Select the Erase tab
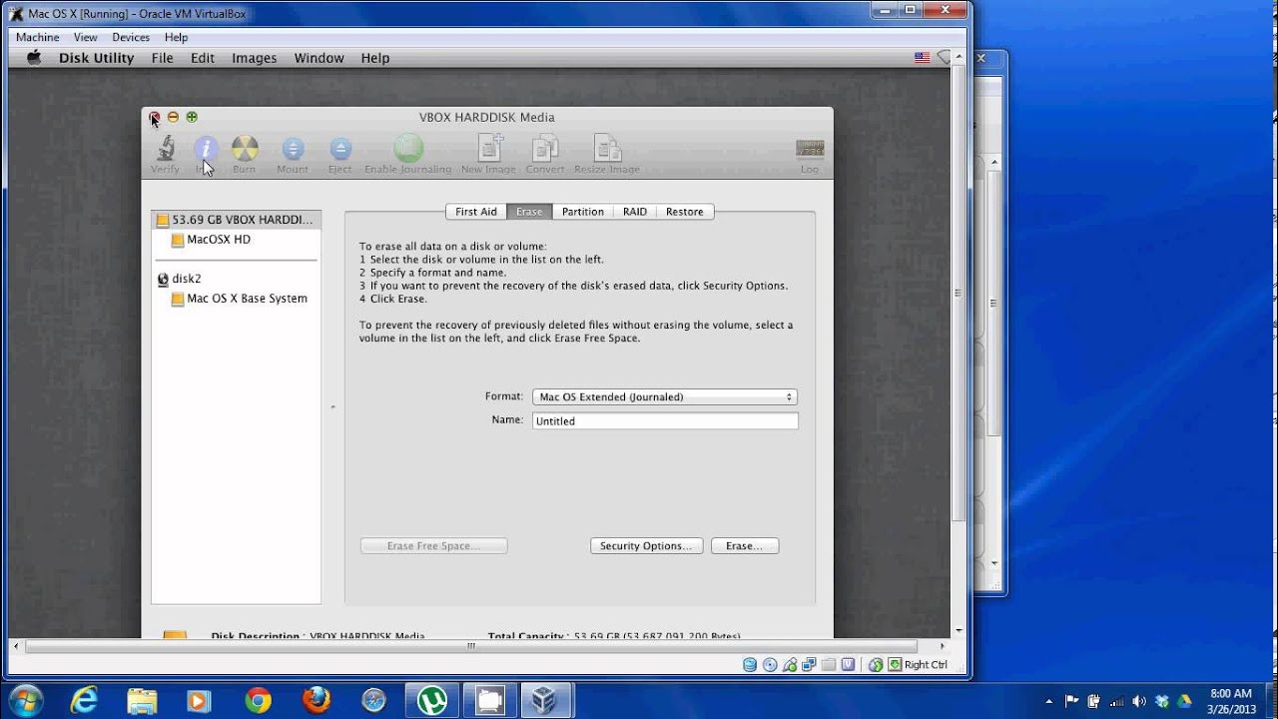The width and height of the screenshot is (1278, 719). click(529, 212)
